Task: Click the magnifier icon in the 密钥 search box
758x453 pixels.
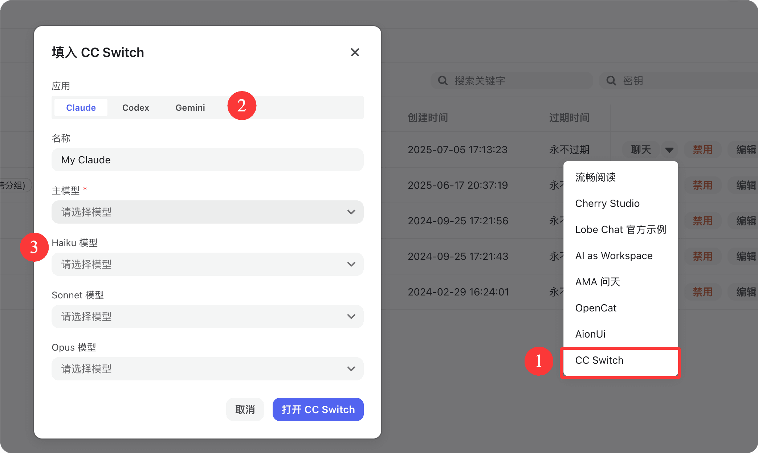Action: click(x=611, y=80)
